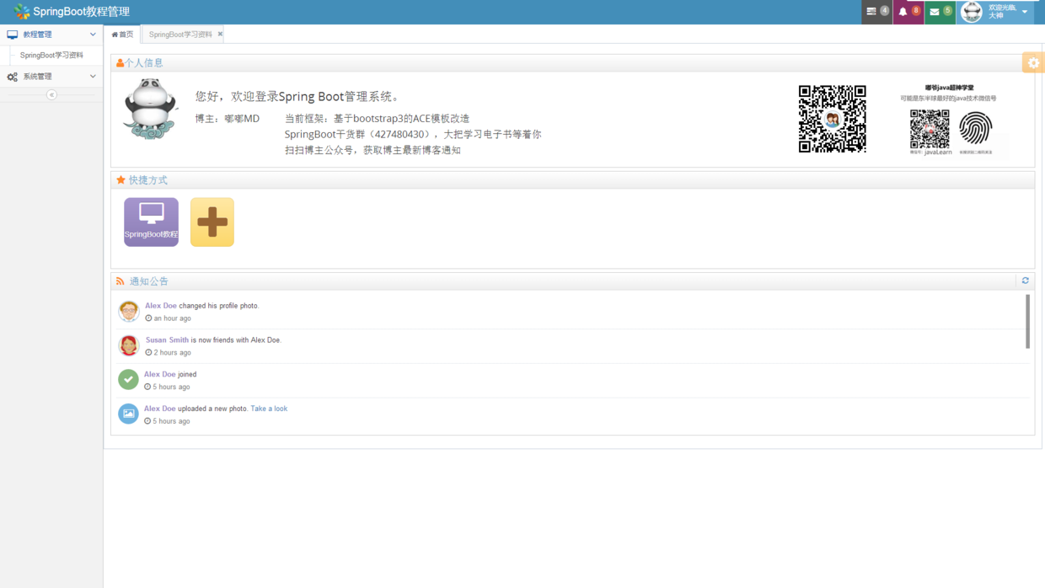This screenshot has height=588, width=1045.
Task: Open the tasks list icon with badge 4
Action: pos(876,12)
